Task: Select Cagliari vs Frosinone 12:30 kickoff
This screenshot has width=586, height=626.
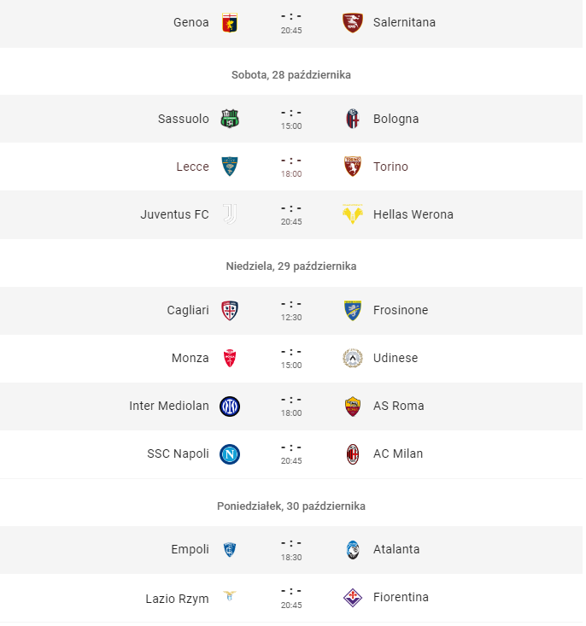Action: click(293, 319)
